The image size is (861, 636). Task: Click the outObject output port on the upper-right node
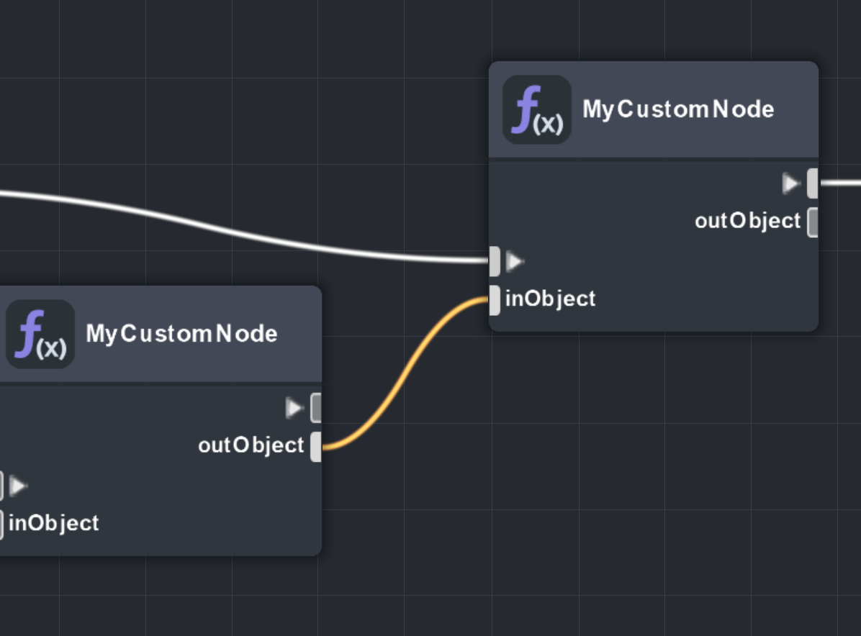click(813, 222)
